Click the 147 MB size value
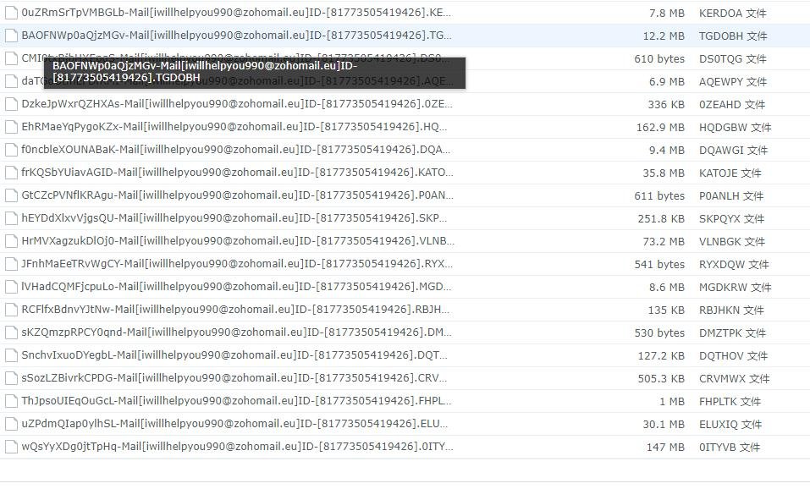Viewport: 810px width, 489px height. click(665, 448)
